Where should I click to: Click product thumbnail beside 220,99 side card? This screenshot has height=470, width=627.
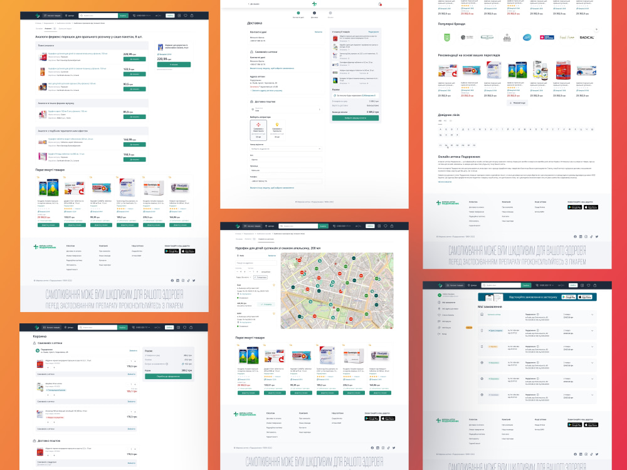[x=161, y=47]
